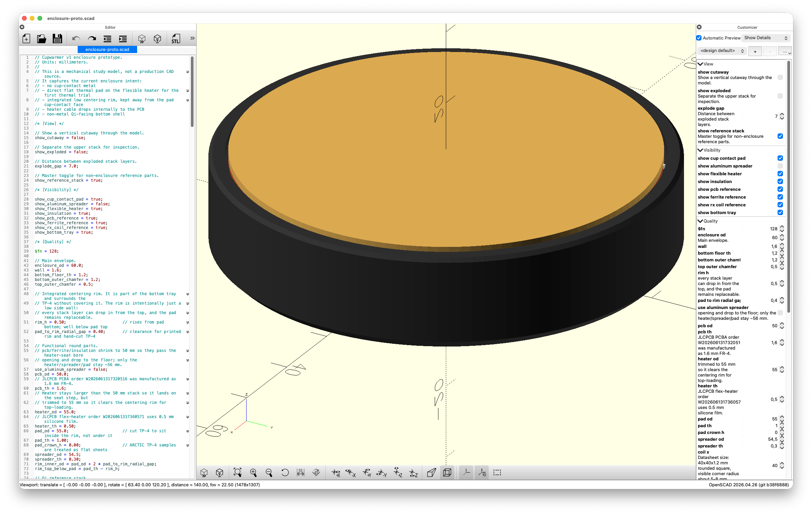Enable the show cutaway checkbox

point(780,77)
